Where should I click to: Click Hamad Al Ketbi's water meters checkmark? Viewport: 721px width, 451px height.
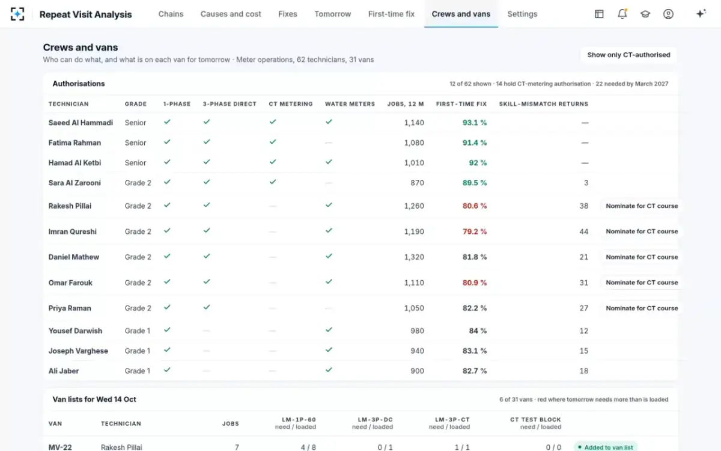(329, 162)
